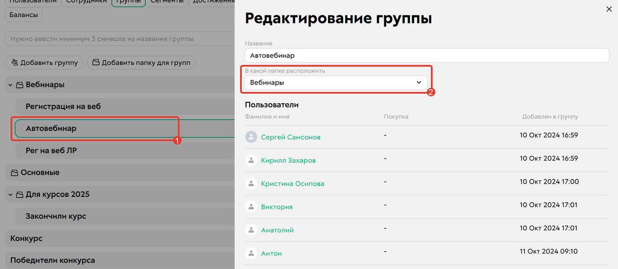Click the group name field with Автовебинар

click(x=426, y=55)
